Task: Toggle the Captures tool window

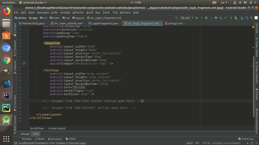Action: pos(15,67)
